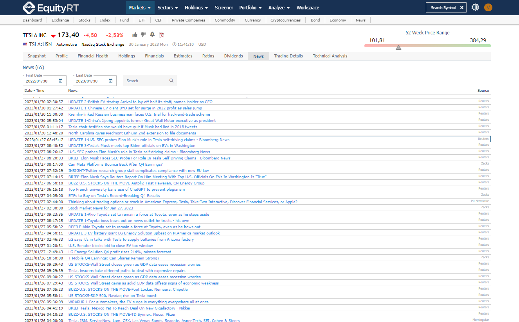Click the First Date input field
Image resolution: width=519 pixels, height=322 pixels.
[x=45, y=81]
